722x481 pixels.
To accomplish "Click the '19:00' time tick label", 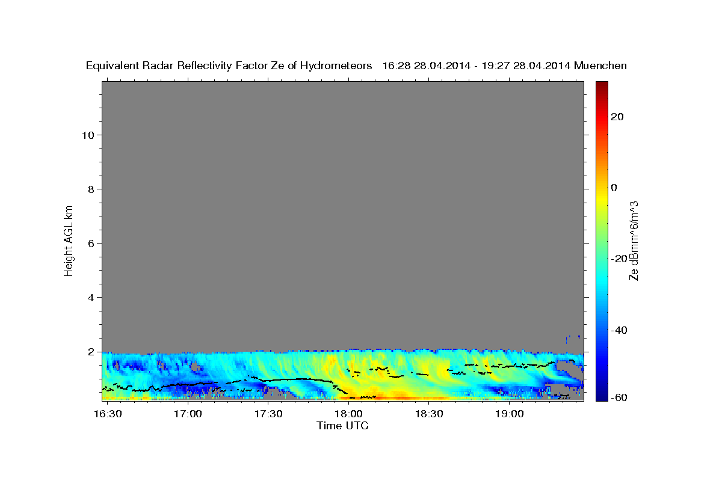I will [509, 415].
